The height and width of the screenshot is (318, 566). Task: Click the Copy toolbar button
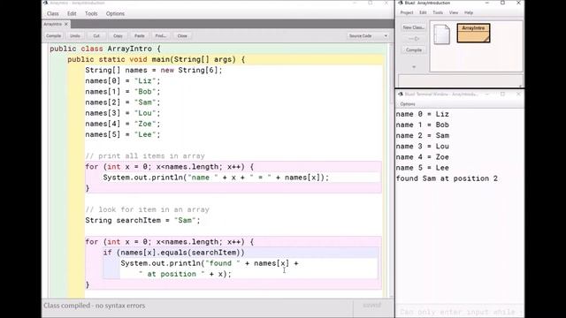(x=118, y=36)
